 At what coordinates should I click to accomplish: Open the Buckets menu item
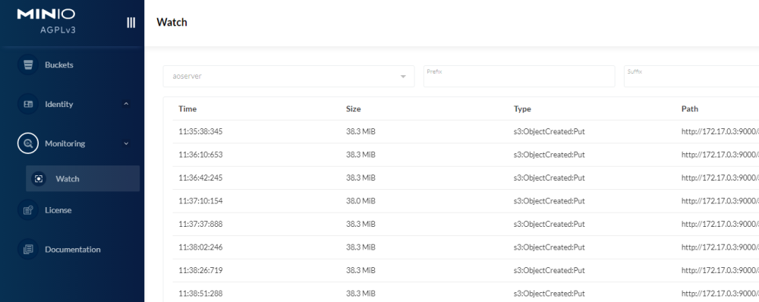[x=73, y=64]
